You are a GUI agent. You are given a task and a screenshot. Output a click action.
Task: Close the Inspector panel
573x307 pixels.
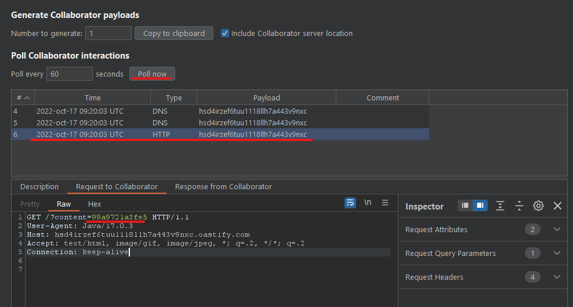(558, 206)
